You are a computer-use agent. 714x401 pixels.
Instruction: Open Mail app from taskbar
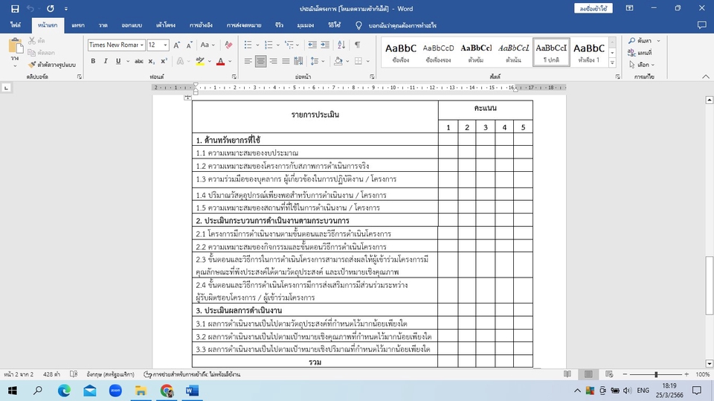click(x=90, y=391)
